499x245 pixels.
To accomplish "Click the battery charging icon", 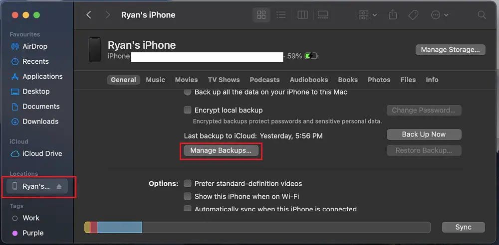I will [x=311, y=56].
